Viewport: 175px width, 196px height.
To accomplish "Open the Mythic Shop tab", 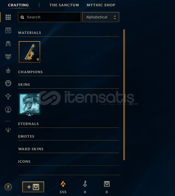I will pyautogui.click(x=101, y=5).
